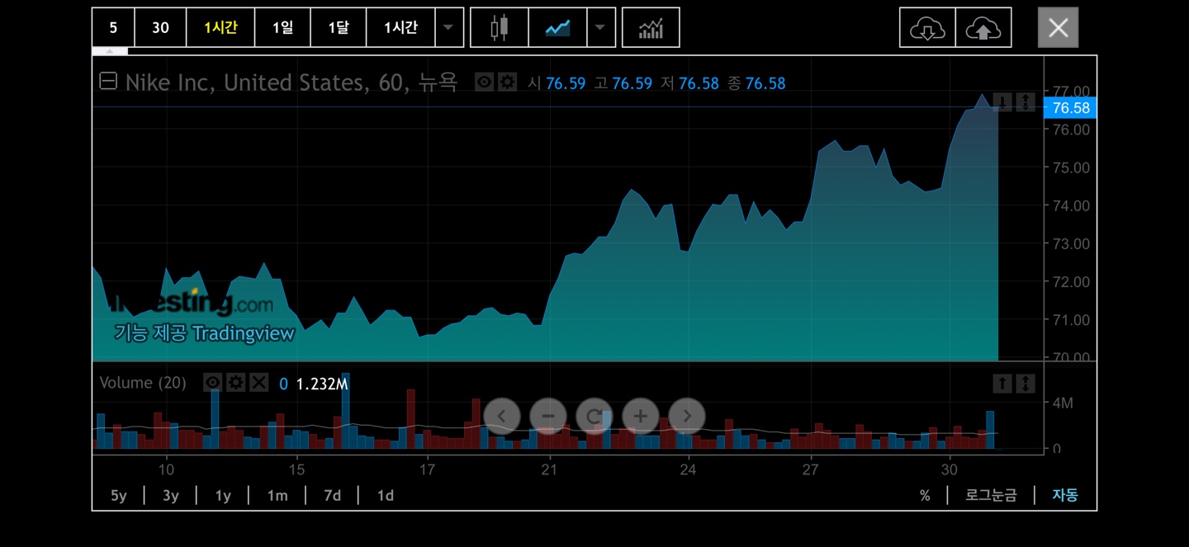This screenshot has height=547, width=1189.
Task: Open the indicators icon
Action: 651,27
